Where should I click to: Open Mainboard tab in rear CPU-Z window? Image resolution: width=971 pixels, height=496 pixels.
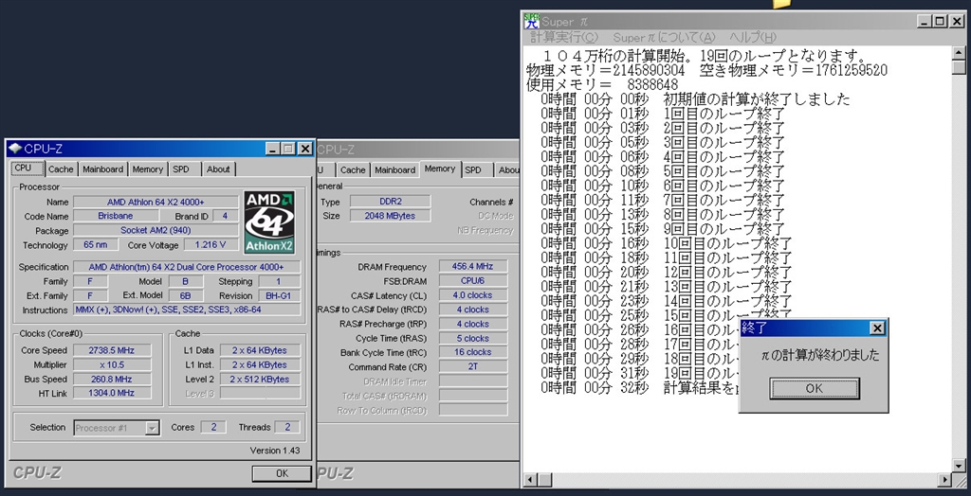point(394,169)
